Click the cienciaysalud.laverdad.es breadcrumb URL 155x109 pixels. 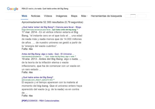(x=48, y=57)
